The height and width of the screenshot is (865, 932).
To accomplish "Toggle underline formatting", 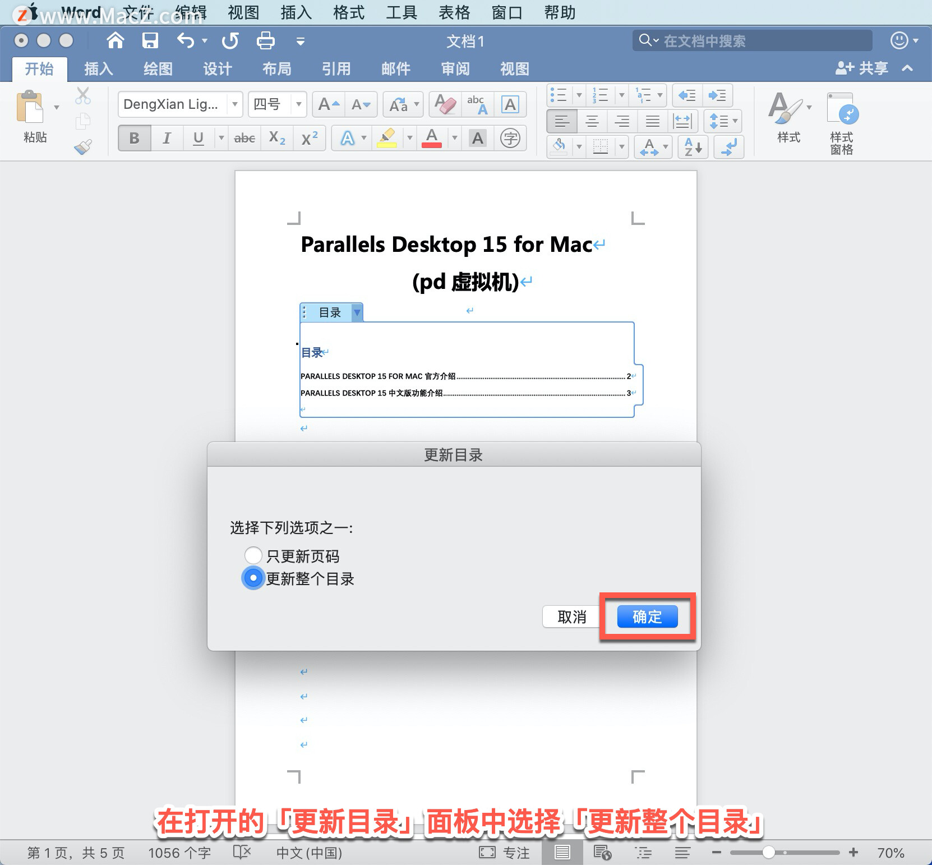I will (x=199, y=138).
